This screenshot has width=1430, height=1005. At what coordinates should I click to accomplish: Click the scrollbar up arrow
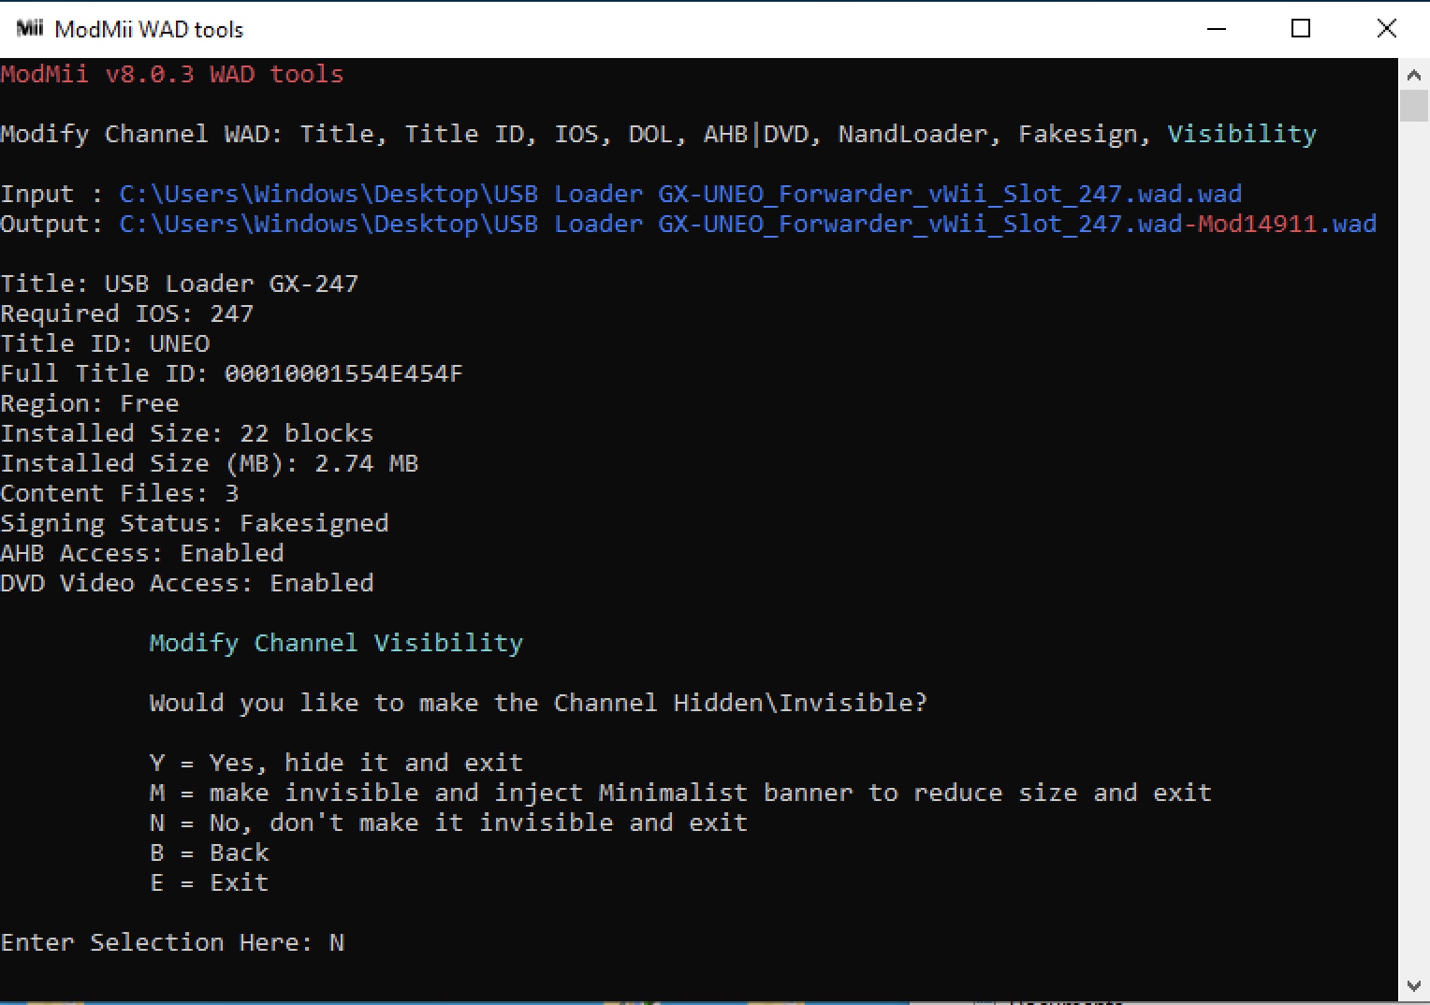coord(1414,74)
